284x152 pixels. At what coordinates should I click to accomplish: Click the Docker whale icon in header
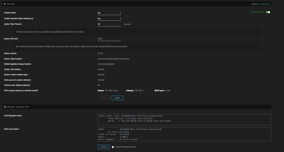click(5, 4)
